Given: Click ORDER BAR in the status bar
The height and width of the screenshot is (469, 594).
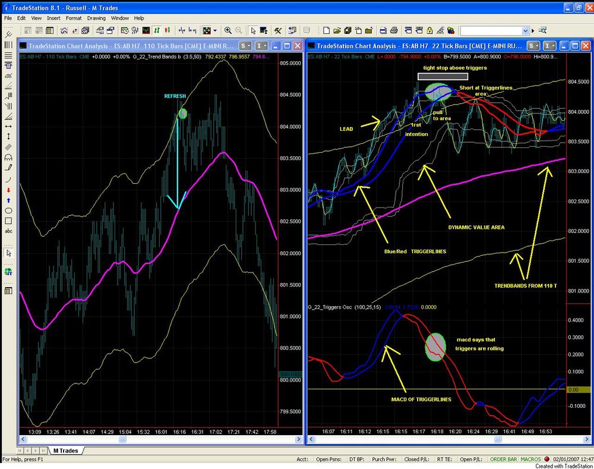Looking at the screenshot, I should 503,459.
